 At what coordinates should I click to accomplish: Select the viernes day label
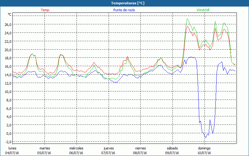coord(140,148)
